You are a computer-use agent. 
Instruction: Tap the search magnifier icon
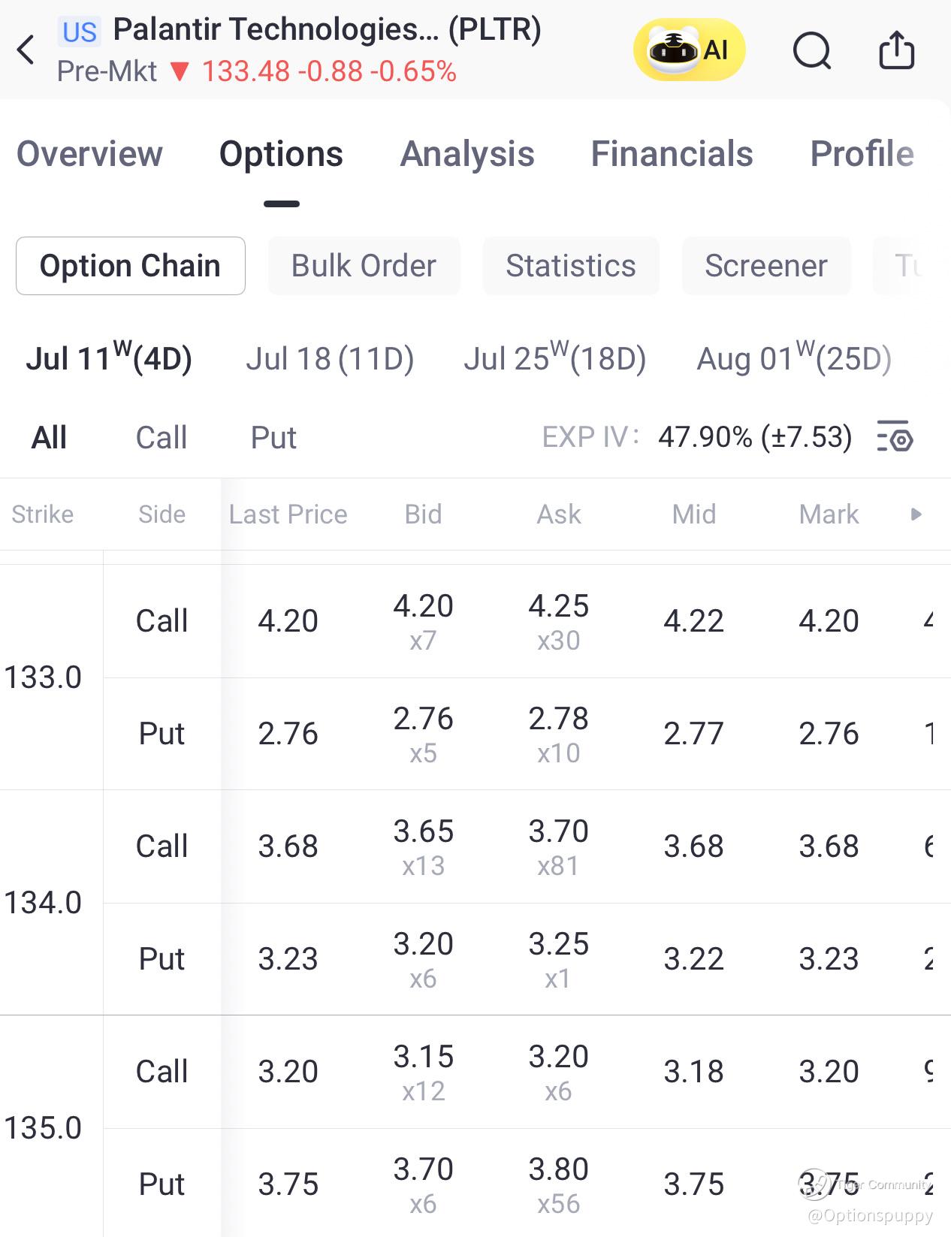pos(811,50)
